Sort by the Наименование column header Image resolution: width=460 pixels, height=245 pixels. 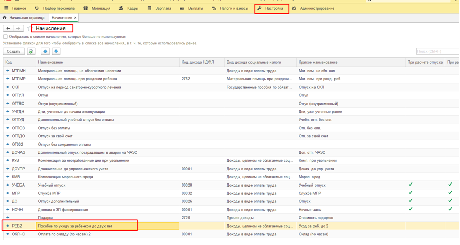tap(108, 62)
